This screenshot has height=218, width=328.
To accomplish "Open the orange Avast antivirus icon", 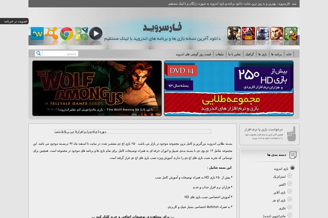I will point(51,33).
